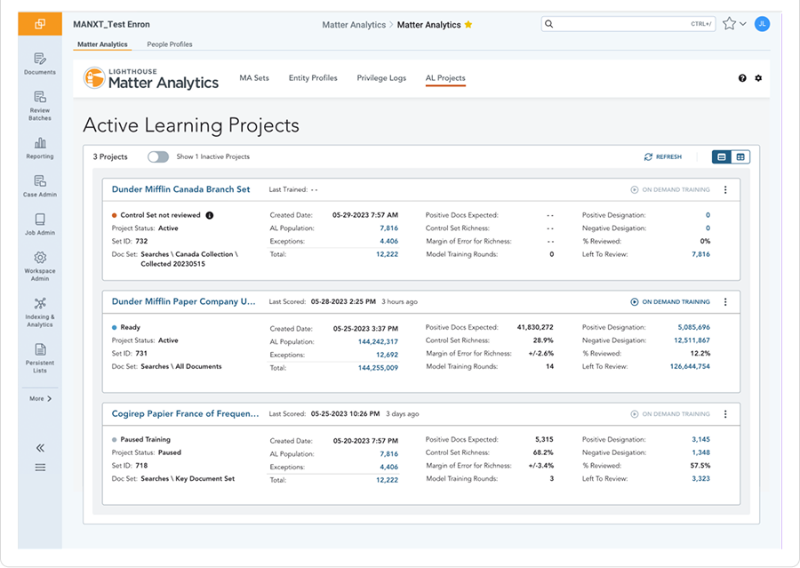Open kebab menu for Cogirep Papier France
The image size is (800, 568).
[725, 414]
